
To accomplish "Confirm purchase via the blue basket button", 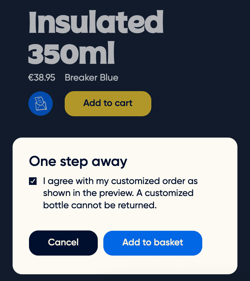I will [x=153, y=243].
